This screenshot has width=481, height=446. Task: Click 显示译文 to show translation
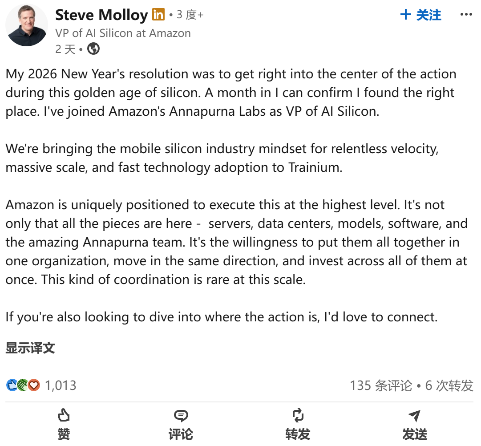[x=29, y=348]
